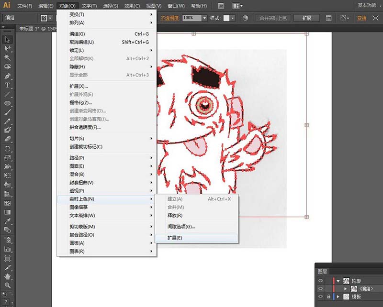Choose 创建裁切标记(C) menu entry

(x=107, y=147)
